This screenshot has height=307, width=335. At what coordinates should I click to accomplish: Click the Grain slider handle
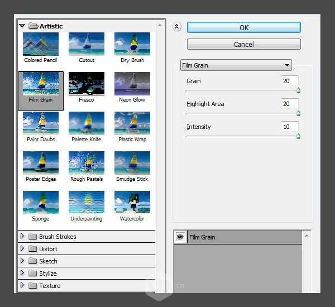tap(299, 90)
